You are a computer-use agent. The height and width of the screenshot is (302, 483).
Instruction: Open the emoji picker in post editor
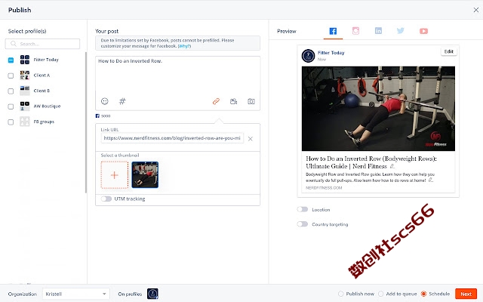(105, 101)
